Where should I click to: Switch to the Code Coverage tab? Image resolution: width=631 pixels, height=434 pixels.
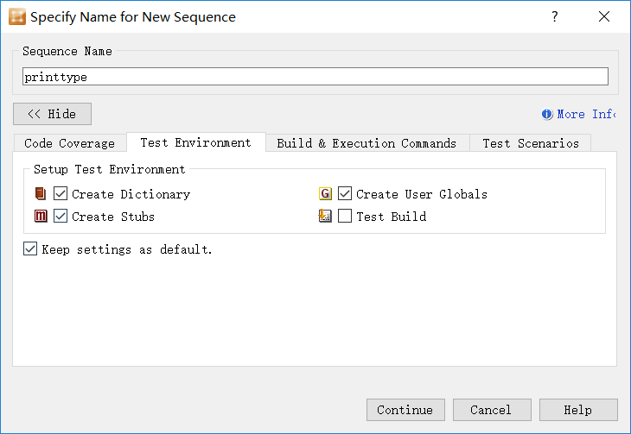[x=69, y=143]
